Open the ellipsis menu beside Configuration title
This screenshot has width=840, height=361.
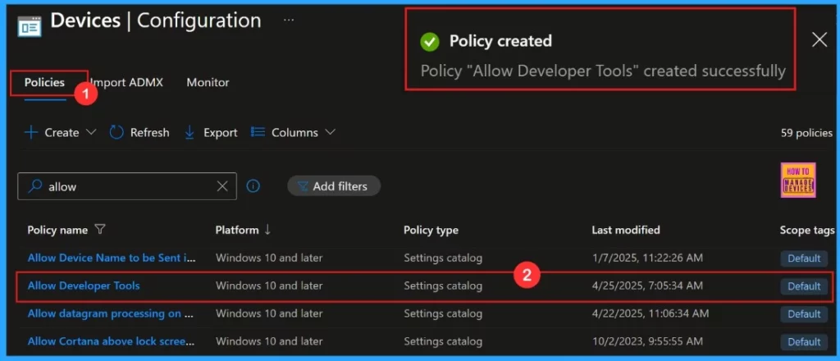click(x=289, y=21)
